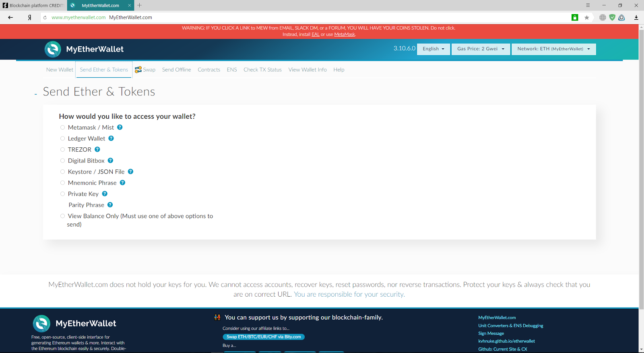Select the View Balance Only radio option
Viewport: 644px width, 353px height.
[x=62, y=216]
